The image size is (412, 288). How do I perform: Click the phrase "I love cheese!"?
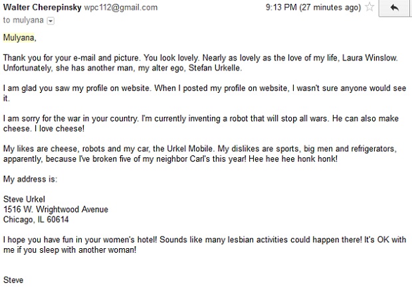click(x=59, y=129)
